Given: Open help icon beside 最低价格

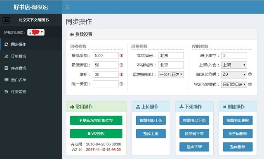Looking at the screenshot, I should coord(121,55).
